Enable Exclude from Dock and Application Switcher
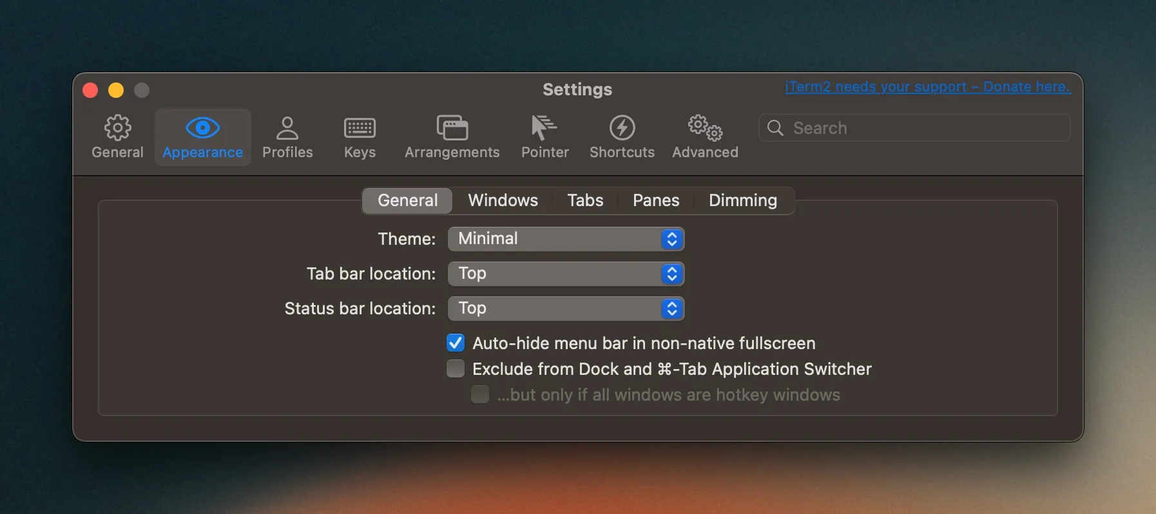 [x=456, y=368]
